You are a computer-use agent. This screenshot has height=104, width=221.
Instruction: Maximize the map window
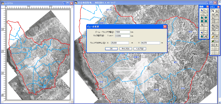[x=211, y=3]
